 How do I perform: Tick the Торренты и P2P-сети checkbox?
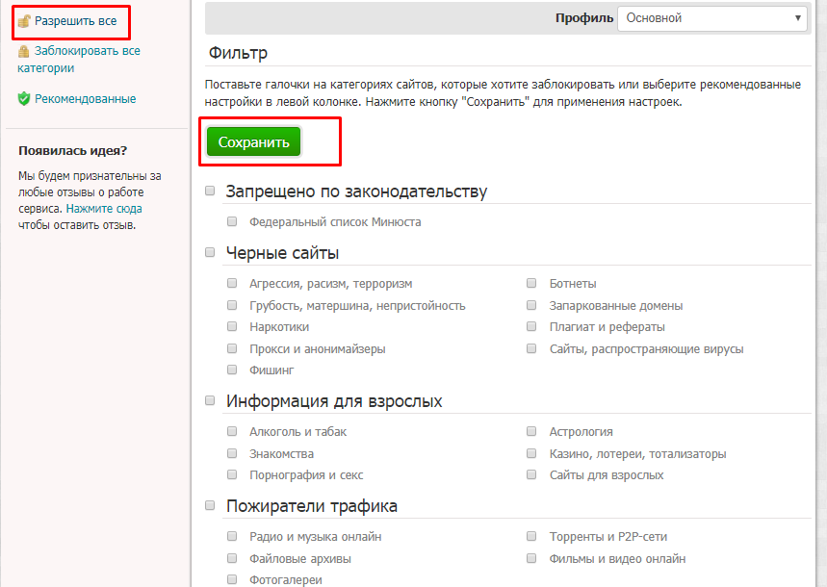pos(531,536)
